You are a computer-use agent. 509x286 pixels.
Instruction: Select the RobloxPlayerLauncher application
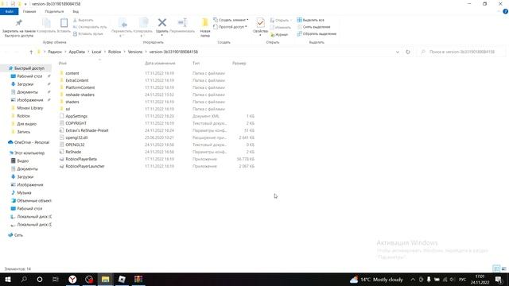pyautogui.click(x=85, y=166)
